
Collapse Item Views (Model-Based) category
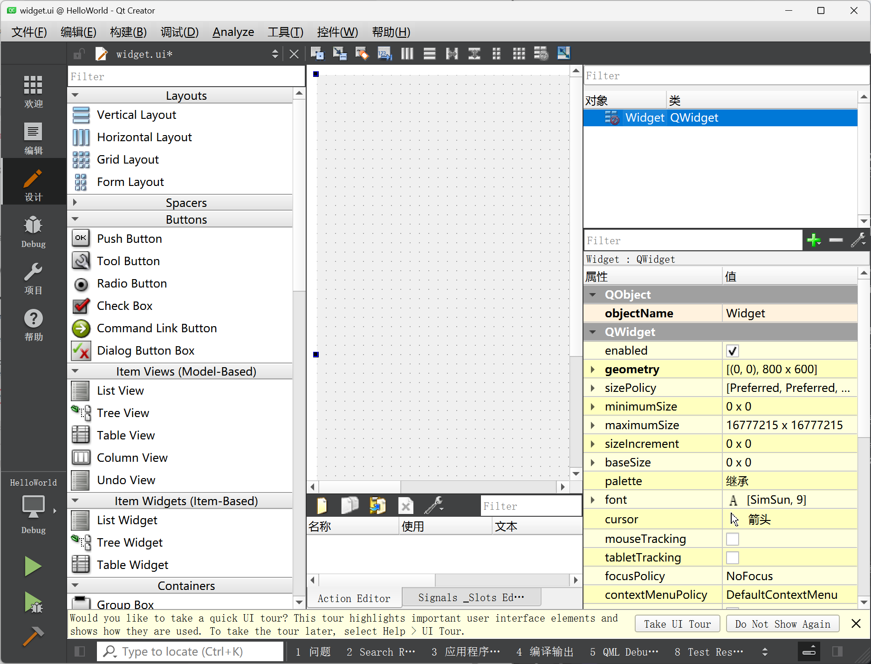75,371
